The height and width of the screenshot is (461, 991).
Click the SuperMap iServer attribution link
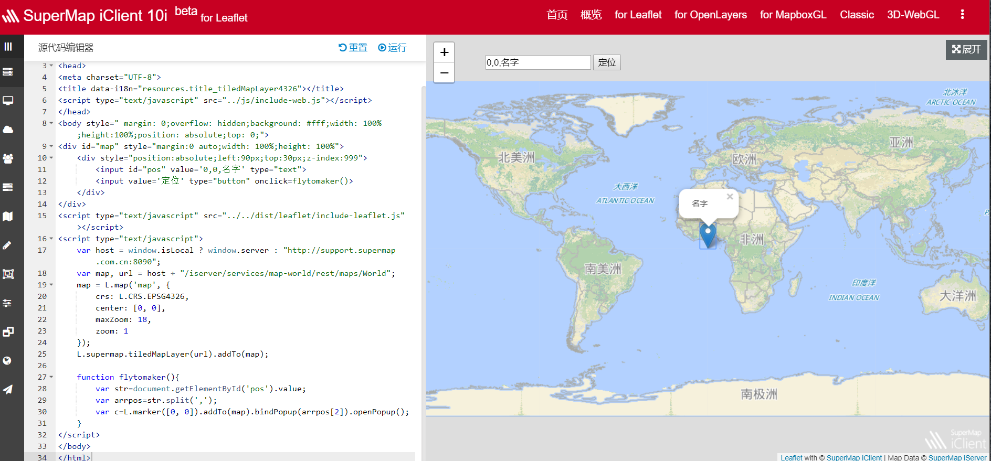coord(957,457)
